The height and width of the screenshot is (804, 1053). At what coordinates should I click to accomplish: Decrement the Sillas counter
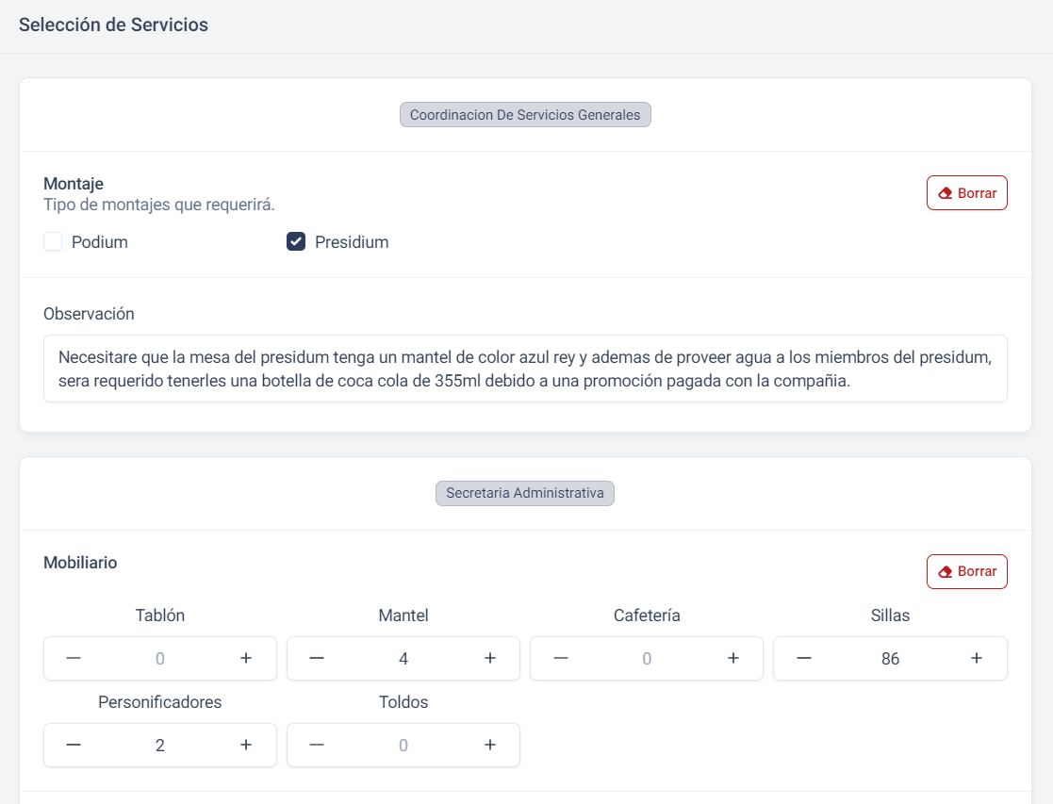click(x=804, y=658)
